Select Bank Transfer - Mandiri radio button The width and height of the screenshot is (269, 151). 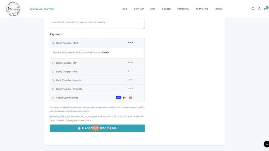pyautogui.click(x=53, y=80)
